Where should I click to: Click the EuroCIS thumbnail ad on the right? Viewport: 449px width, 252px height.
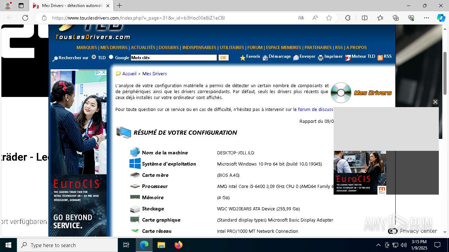pos(360,173)
